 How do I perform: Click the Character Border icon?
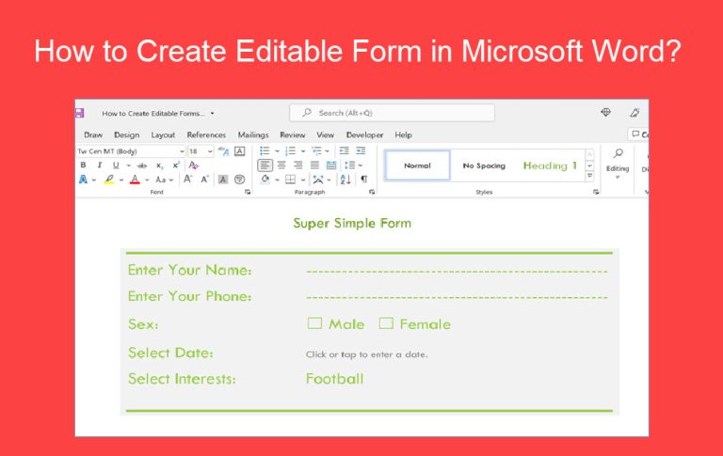[x=240, y=151]
